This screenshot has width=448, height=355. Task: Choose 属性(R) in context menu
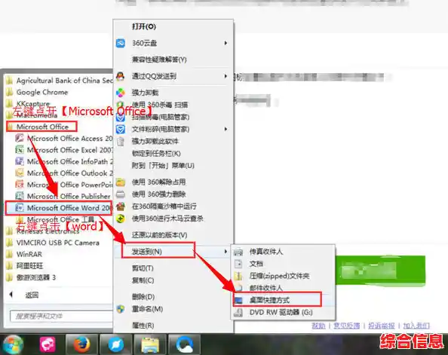(143, 326)
